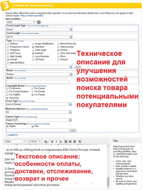Align description text right
The width and height of the screenshot is (143, 190).
click(x=74, y=141)
